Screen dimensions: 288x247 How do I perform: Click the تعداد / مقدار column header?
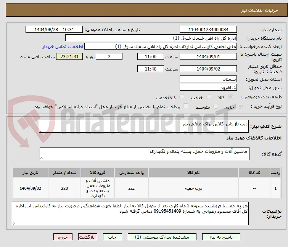(64, 173)
